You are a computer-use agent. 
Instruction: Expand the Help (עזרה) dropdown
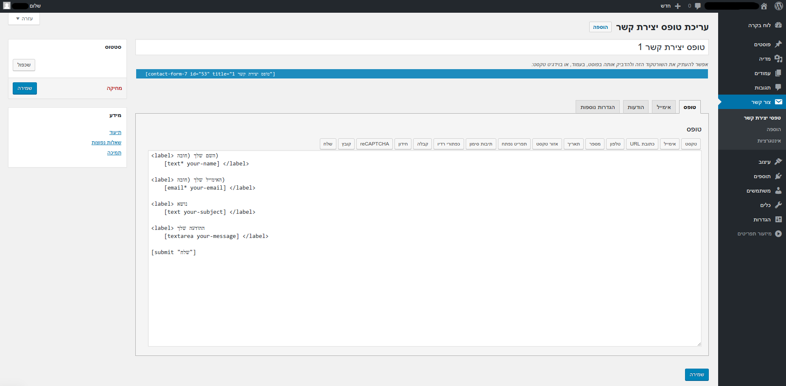24,19
